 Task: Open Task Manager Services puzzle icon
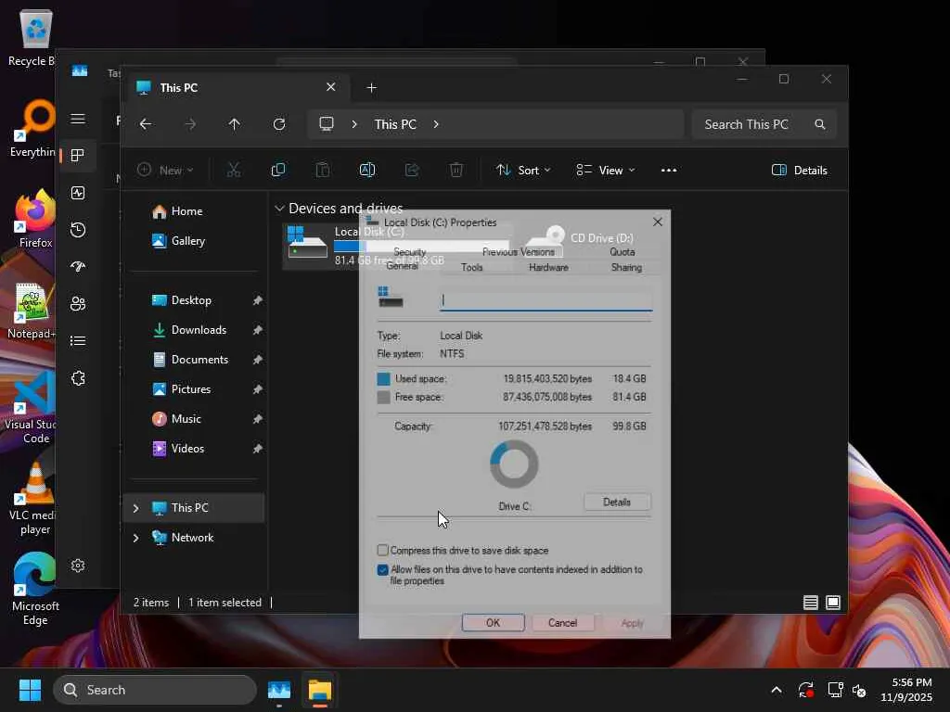[78, 378]
